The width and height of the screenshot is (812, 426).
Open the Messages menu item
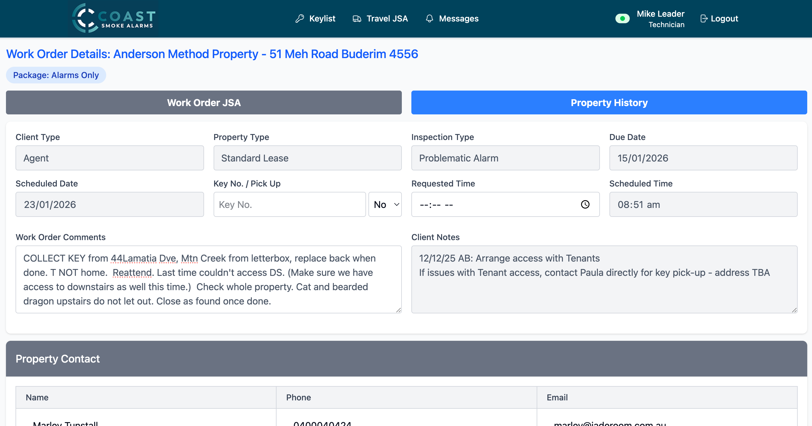[458, 18]
